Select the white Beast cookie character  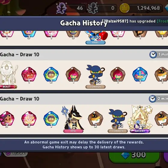click(8, 73)
